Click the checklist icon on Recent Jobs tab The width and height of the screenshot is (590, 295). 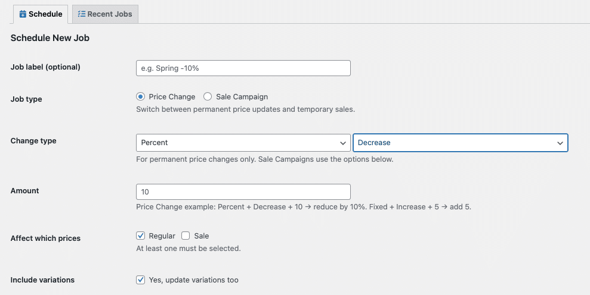[x=82, y=14]
